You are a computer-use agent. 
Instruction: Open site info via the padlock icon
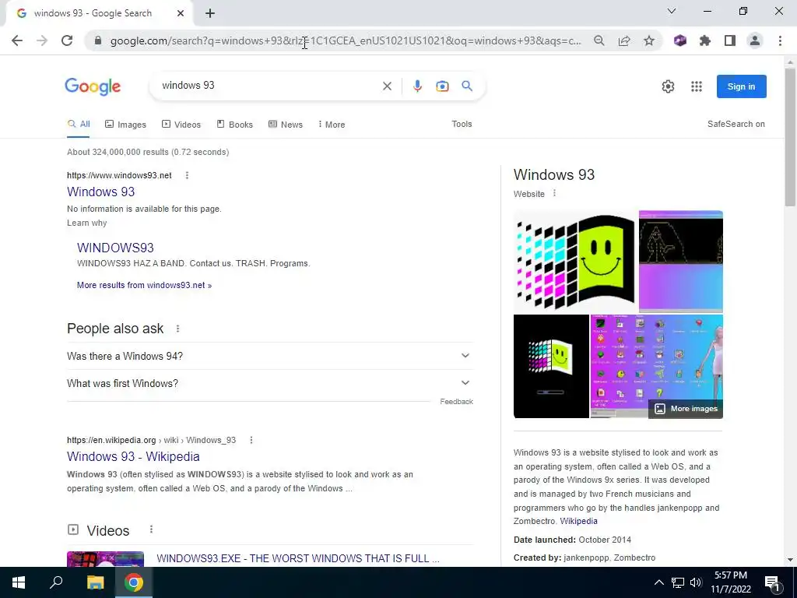[x=98, y=40]
